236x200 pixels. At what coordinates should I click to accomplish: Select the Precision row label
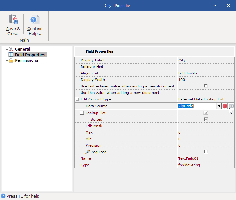click(x=93, y=145)
